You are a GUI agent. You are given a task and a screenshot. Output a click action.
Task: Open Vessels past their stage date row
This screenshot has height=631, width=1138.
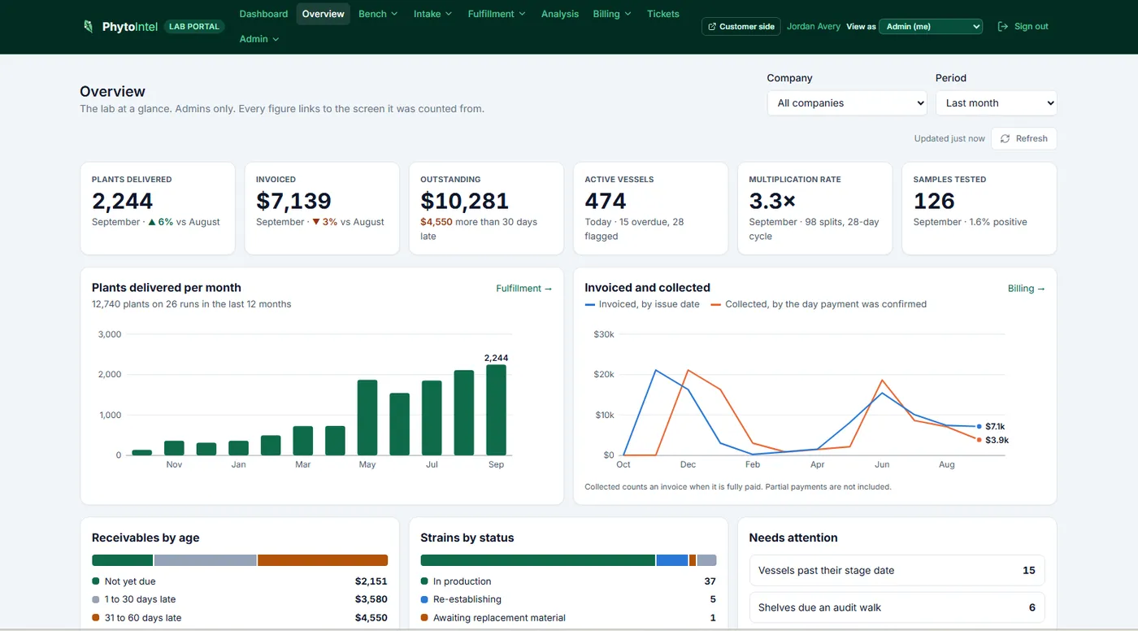click(897, 571)
